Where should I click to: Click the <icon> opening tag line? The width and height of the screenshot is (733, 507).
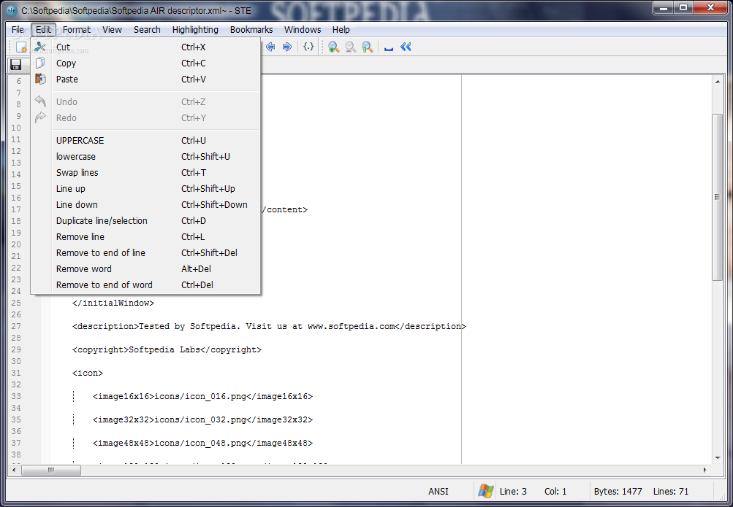[88, 373]
